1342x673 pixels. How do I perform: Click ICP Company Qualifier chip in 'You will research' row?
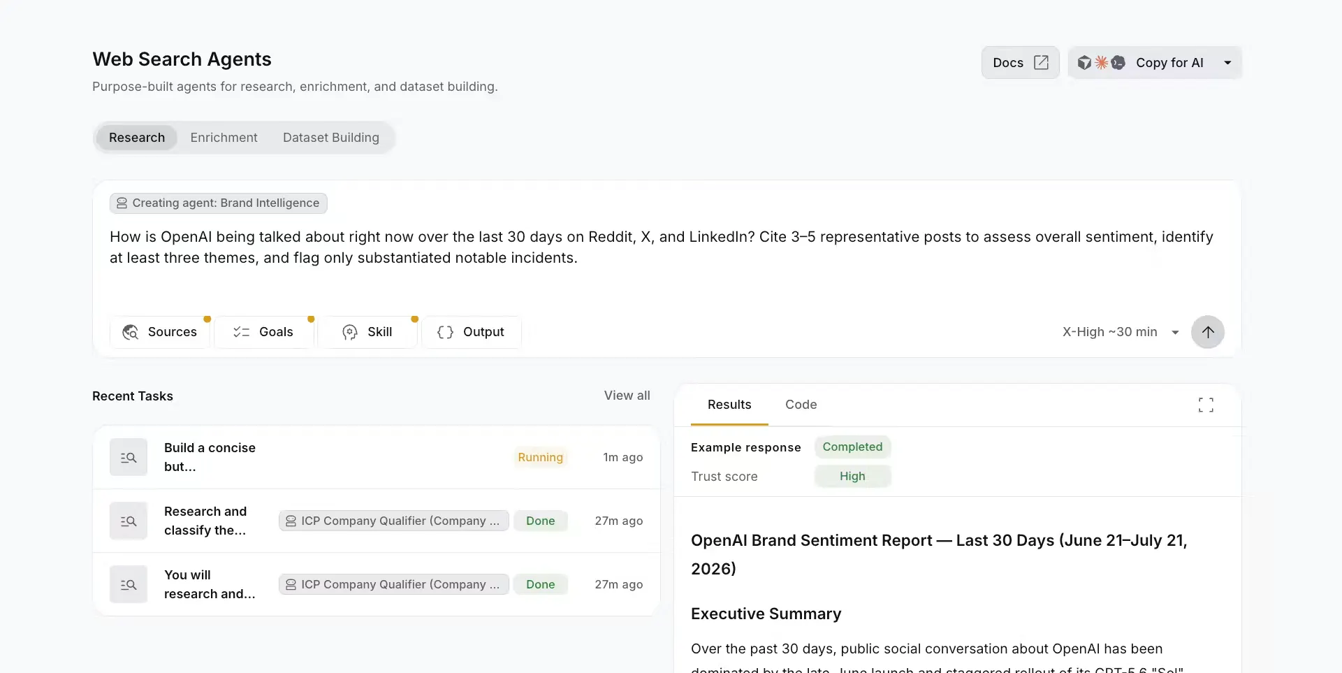393,584
